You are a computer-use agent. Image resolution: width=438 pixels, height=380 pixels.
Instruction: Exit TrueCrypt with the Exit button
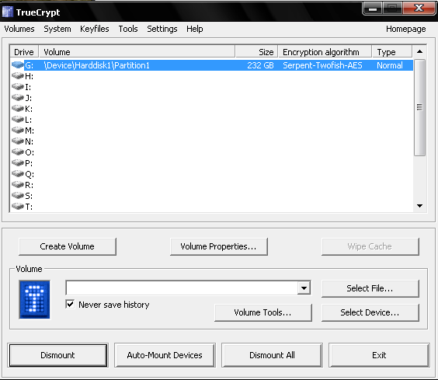[379, 355]
